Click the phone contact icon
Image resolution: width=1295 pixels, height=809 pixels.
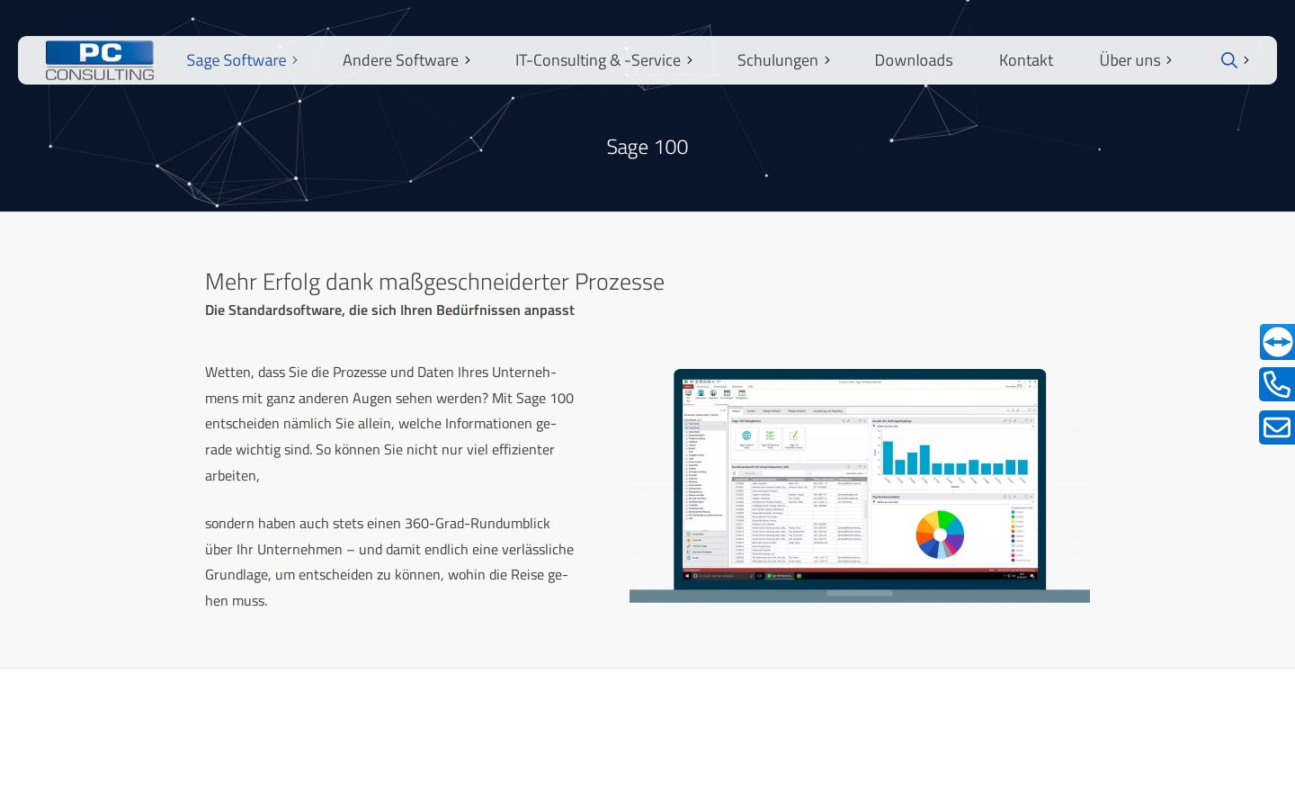[x=1277, y=384]
